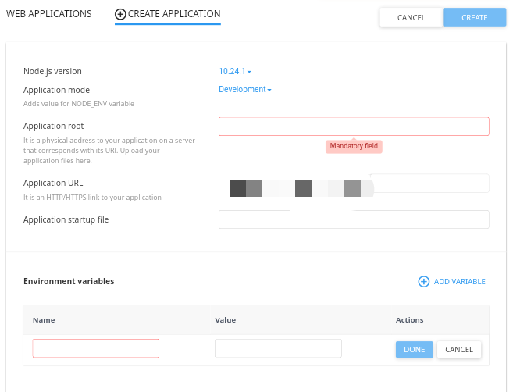
Task: Click the Application URL path text box
Action: pyautogui.click(x=429, y=184)
